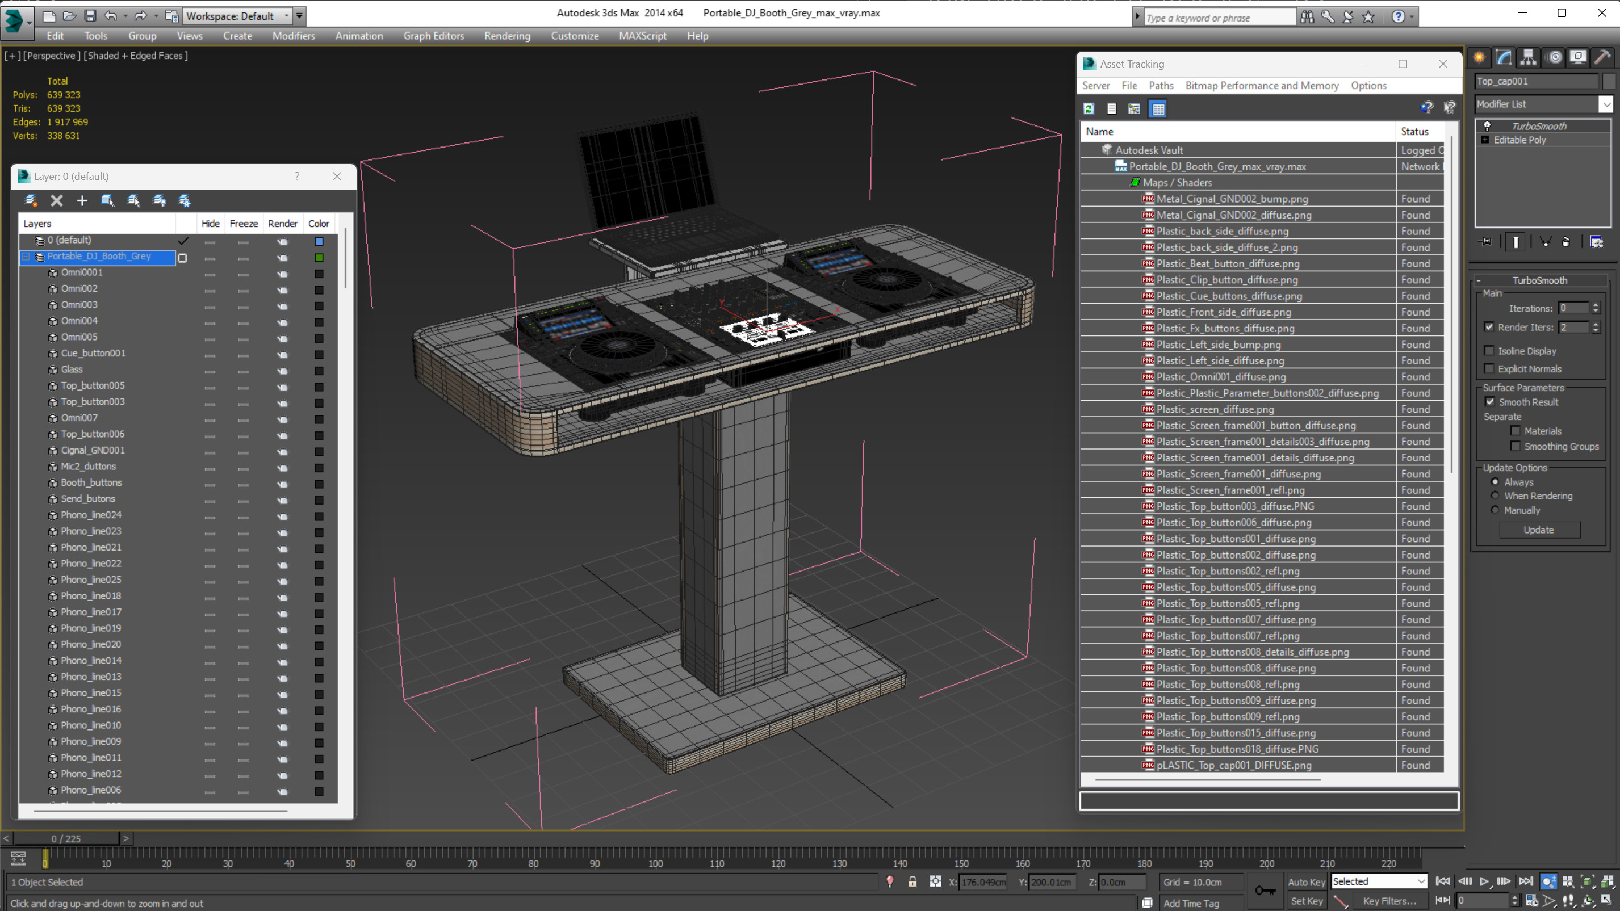Click Add Selected Objects plus icon in Layer dialog
Image resolution: width=1620 pixels, height=911 pixels.
82,200
